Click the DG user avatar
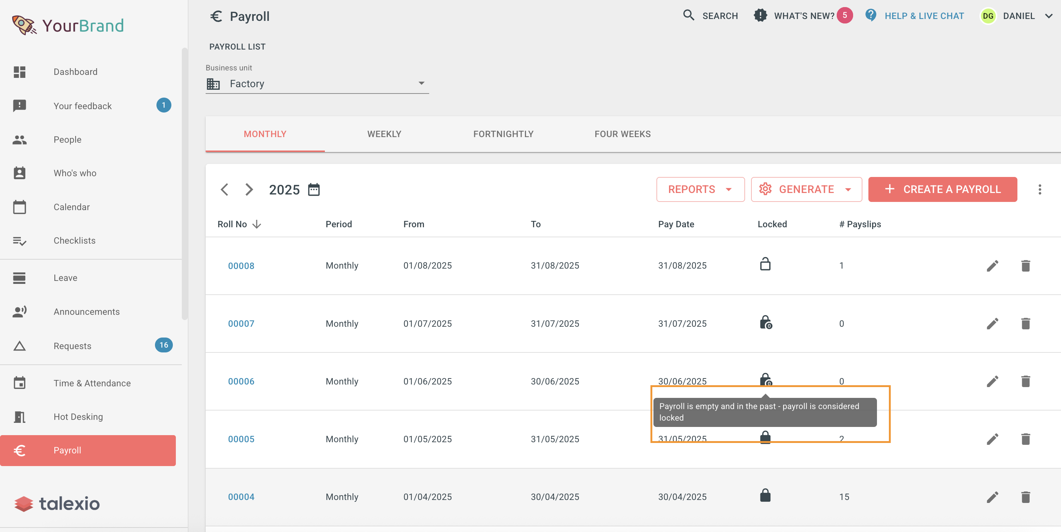The width and height of the screenshot is (1061, 532). click(x=988, y=16)
